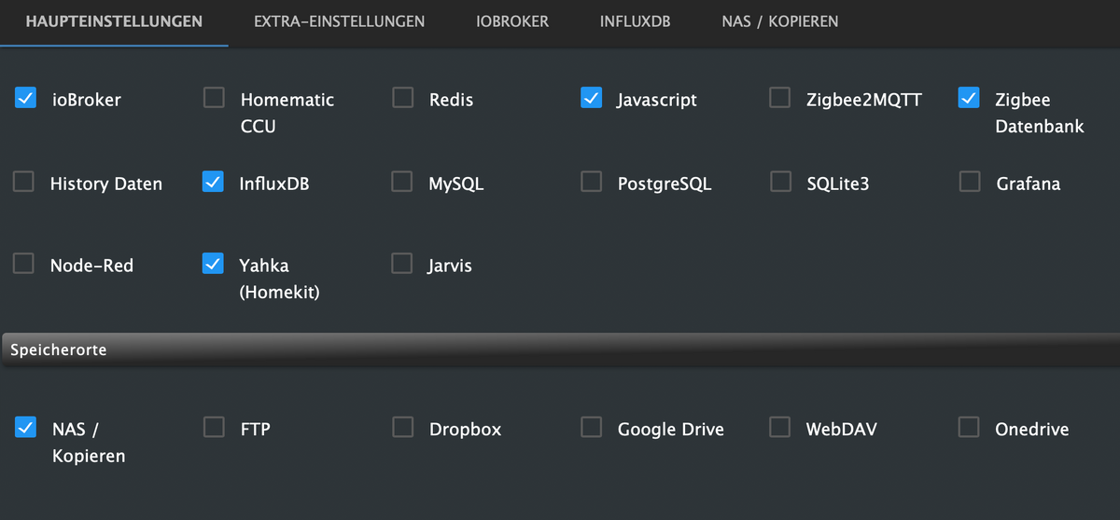Uncheck the Zigbee Datenbank option
This screenshot has height=520, width=1120.
(969, 98)
